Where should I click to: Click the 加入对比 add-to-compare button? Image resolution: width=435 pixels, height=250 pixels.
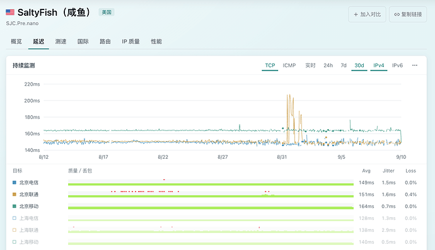(367, 14)
